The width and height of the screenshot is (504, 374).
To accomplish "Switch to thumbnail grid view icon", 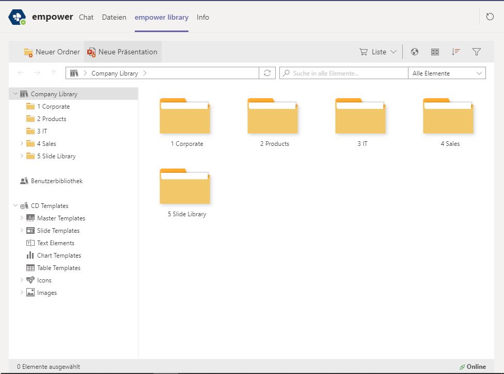I will point(435,52).
